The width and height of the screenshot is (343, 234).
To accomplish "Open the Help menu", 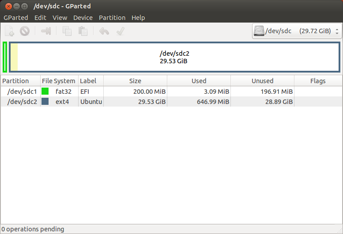I will [x=138, y=18].
